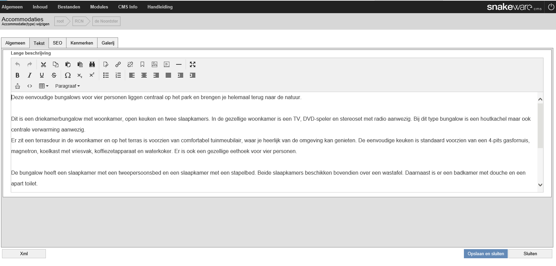Viewport: 556px width, 266px height.
Task: Insert an anchor bookmark icon
Action: tap(142, 64)
